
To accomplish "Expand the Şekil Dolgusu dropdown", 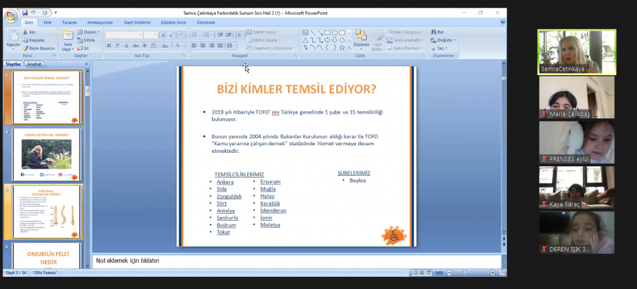I will (x=405, y=32).
